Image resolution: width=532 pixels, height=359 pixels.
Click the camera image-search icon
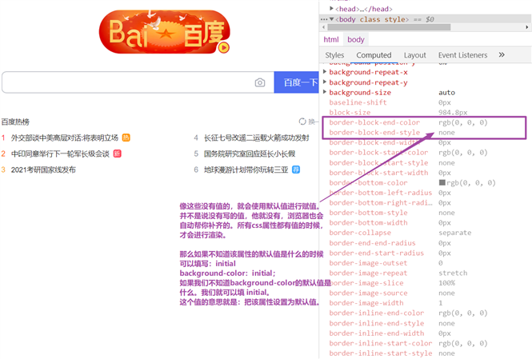point(260,82)
